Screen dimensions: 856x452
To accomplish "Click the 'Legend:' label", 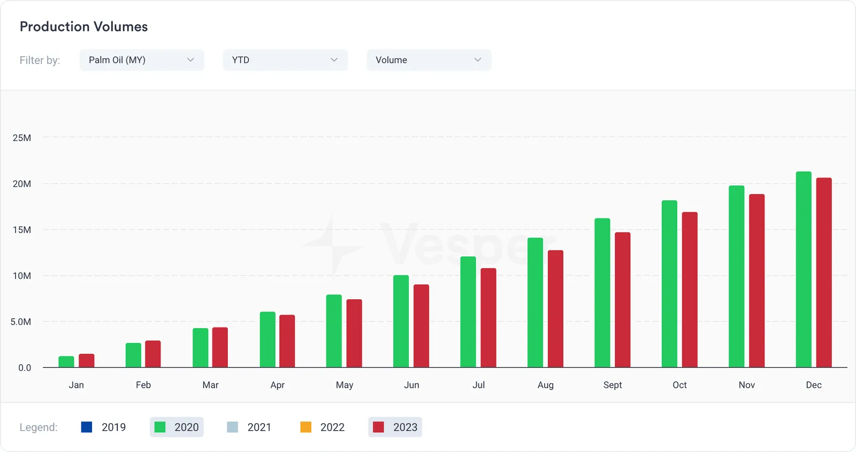I will coord(39,427).
